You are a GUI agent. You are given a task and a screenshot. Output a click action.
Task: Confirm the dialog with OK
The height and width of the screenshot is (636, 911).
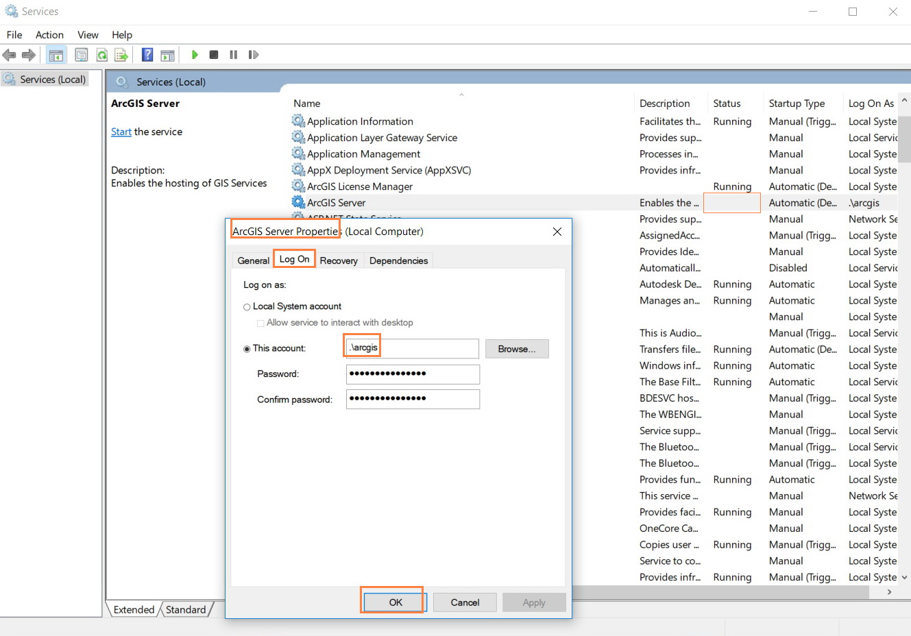coord(396,602)
